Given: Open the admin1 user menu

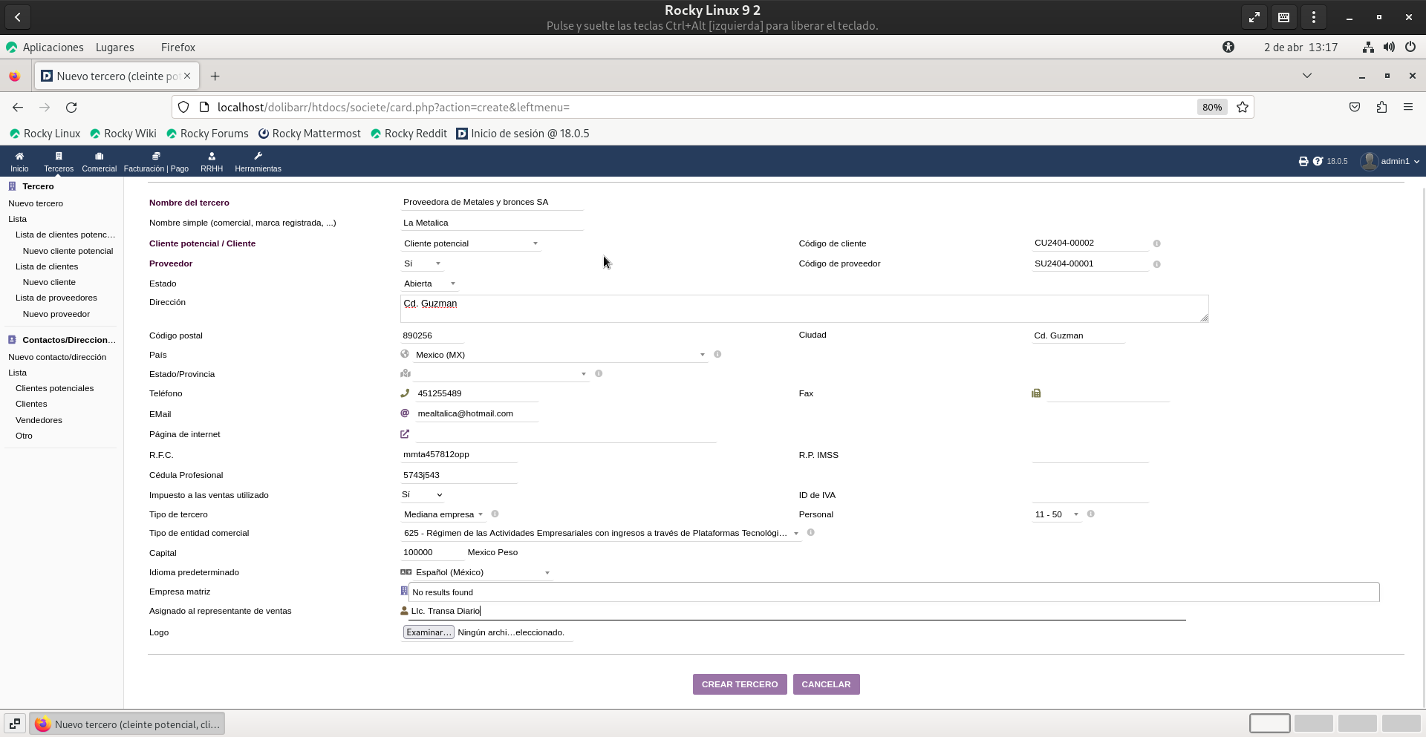Looking at the screenshot, I should (1390, 161).
